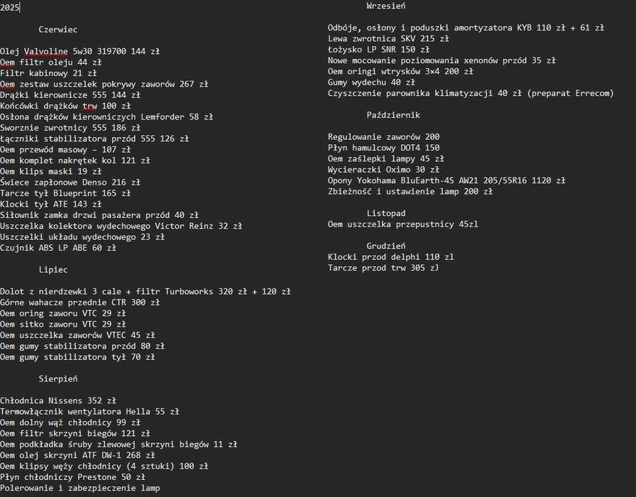Click the Czujnik ABS LP ABE line
The image size is (636, 497).
pyautogui.click(x=58, y=248)
